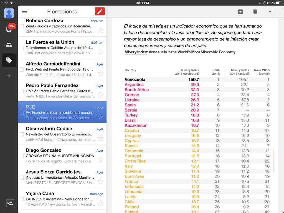Tap 'Argentina' in the country table
Viewport: 284px width, 213px height.
pos(134,85)
